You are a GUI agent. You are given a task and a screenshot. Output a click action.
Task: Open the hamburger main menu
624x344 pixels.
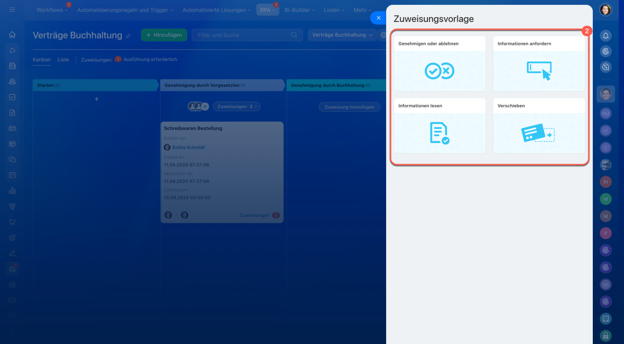click(x=12, y=10)
